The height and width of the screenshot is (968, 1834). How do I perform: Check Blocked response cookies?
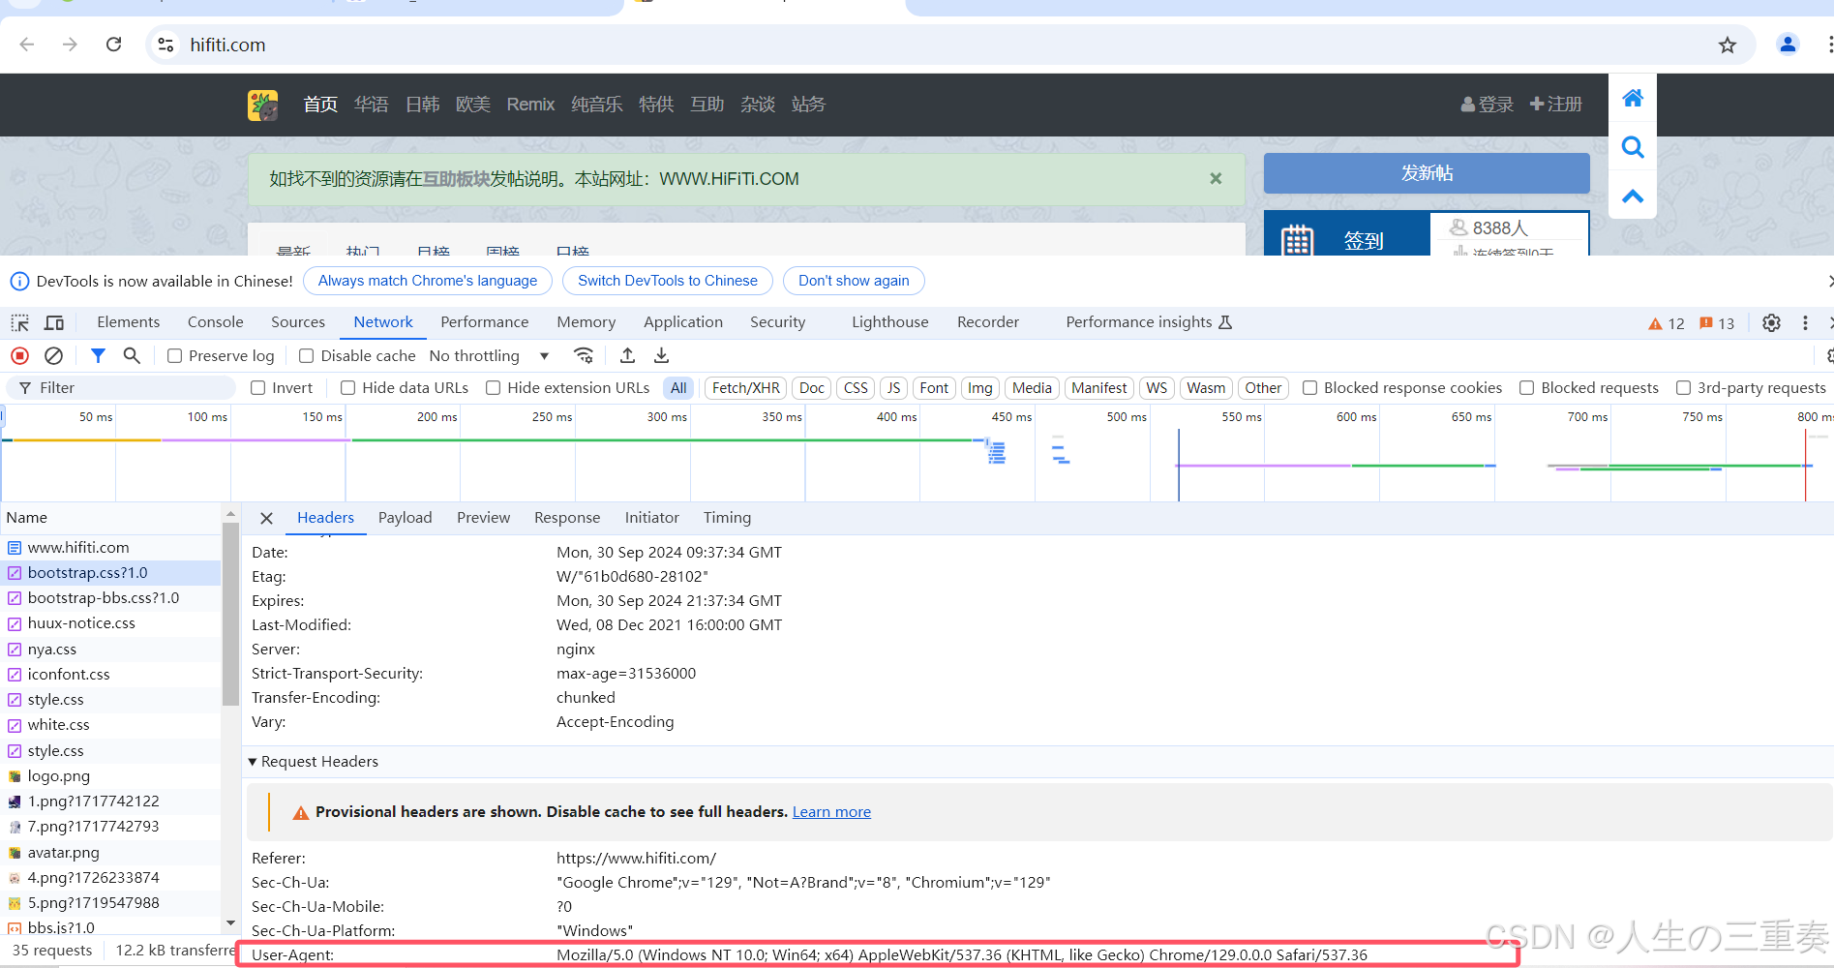[1309, 388]
